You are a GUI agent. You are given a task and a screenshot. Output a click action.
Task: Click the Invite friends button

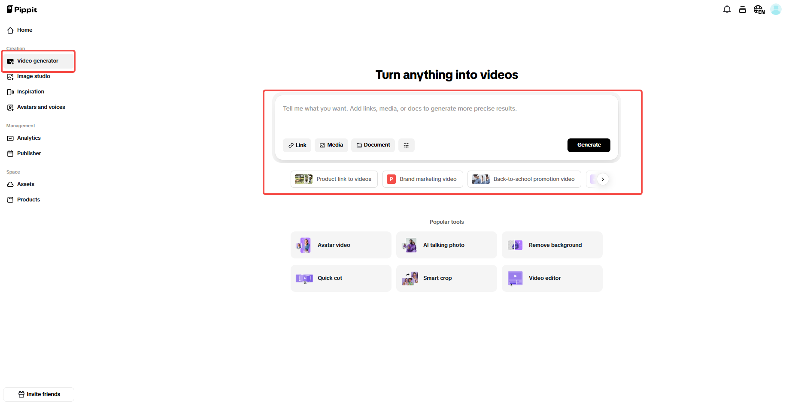[39, 394]
